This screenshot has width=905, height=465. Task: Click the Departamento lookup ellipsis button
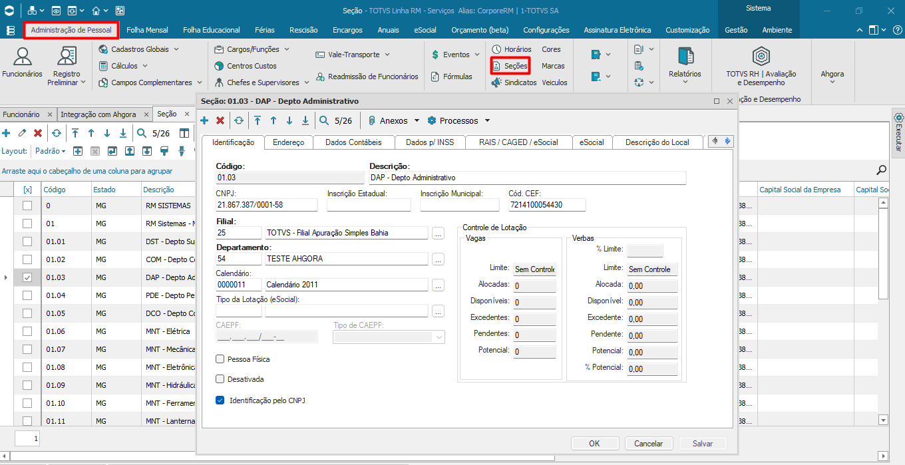point(438,259)
